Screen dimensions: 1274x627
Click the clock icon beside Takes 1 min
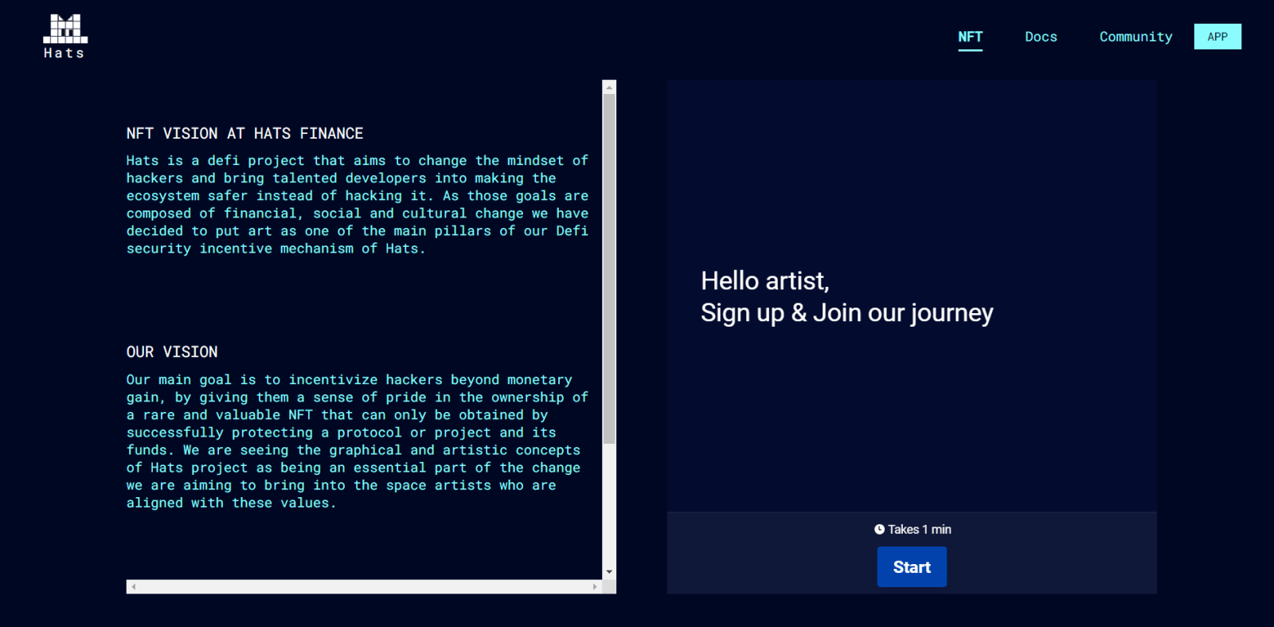879,529
